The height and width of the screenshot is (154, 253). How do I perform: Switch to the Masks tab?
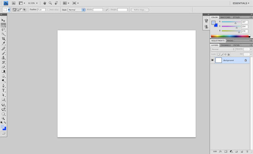coord(230,41)
